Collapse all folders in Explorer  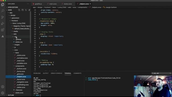pos(29,10)
